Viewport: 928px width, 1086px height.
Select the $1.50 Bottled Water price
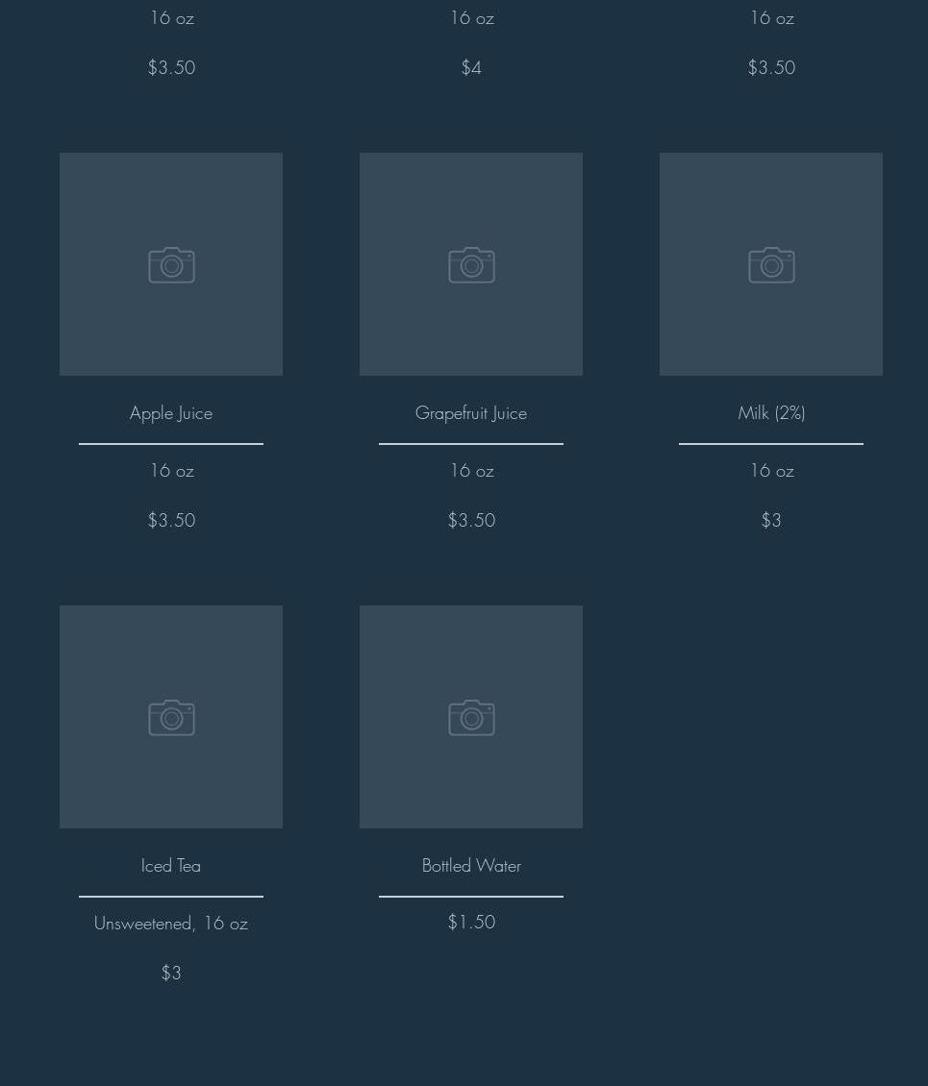[x=471, y=923]
